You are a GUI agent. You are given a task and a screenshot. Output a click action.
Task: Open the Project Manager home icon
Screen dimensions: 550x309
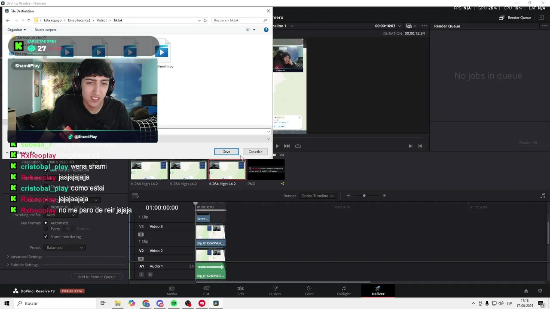(526, 291)
